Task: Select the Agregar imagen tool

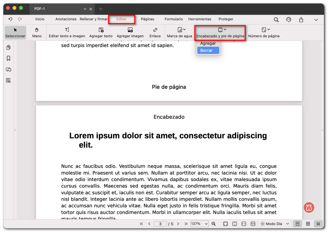Action: click(x=130, y=32)
